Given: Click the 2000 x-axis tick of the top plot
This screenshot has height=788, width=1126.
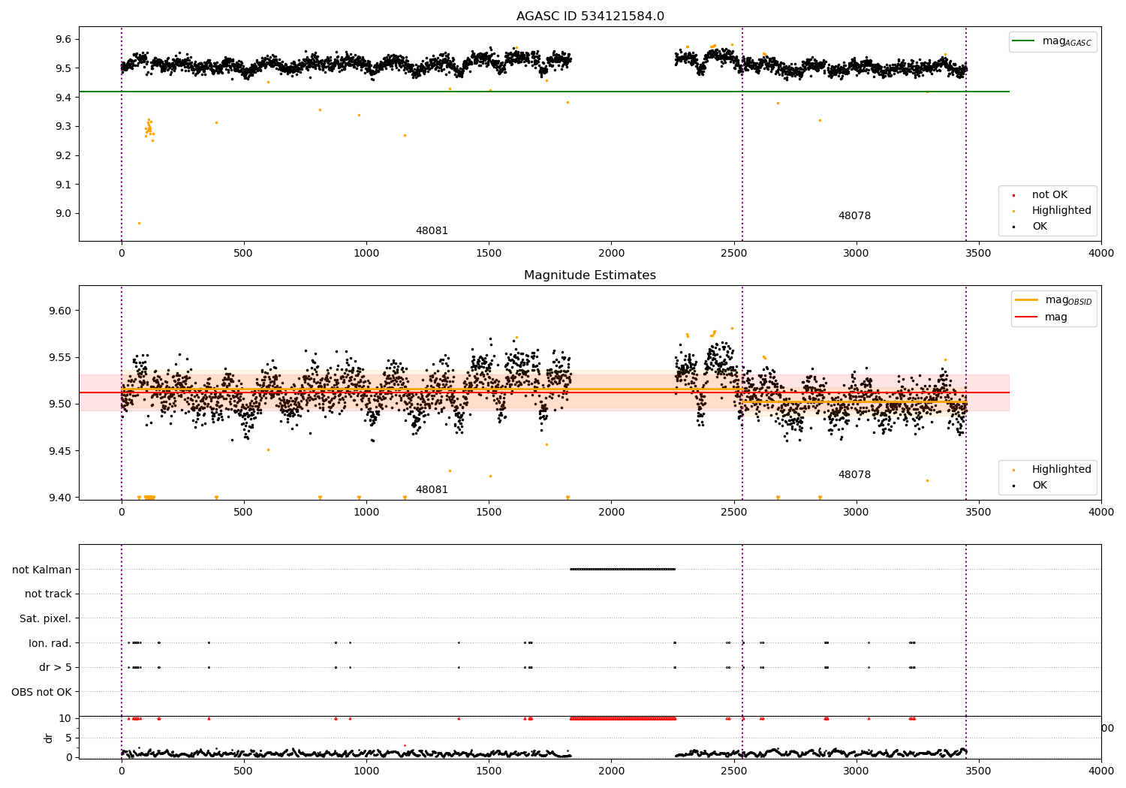Looking at the screenshot, I should tap(611, 254).
